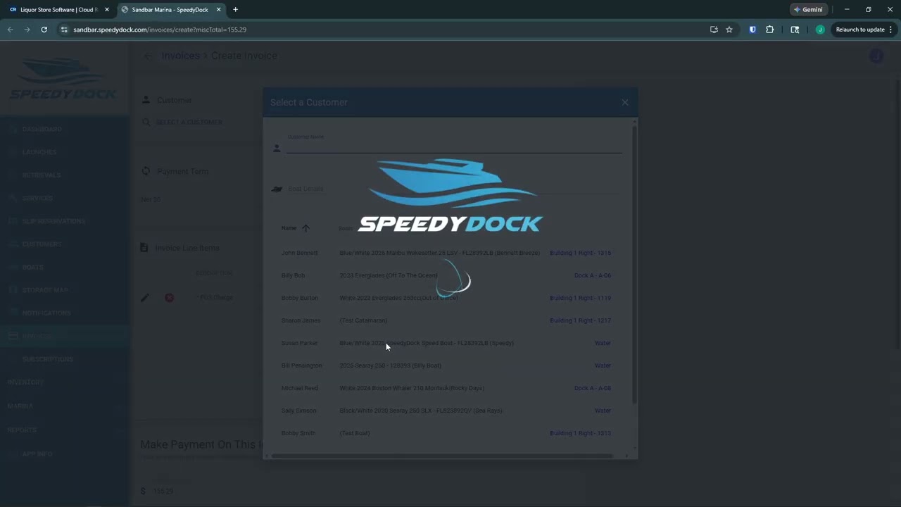Select customer Michael Reed
901x507 pixels.
(x=300, y=388)
